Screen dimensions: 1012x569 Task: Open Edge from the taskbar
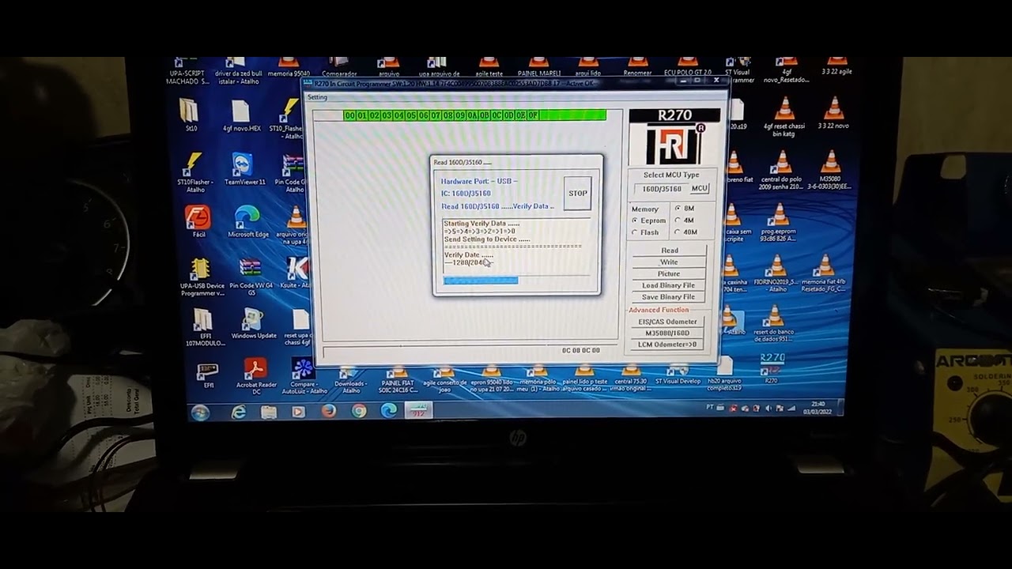[388, 411]
